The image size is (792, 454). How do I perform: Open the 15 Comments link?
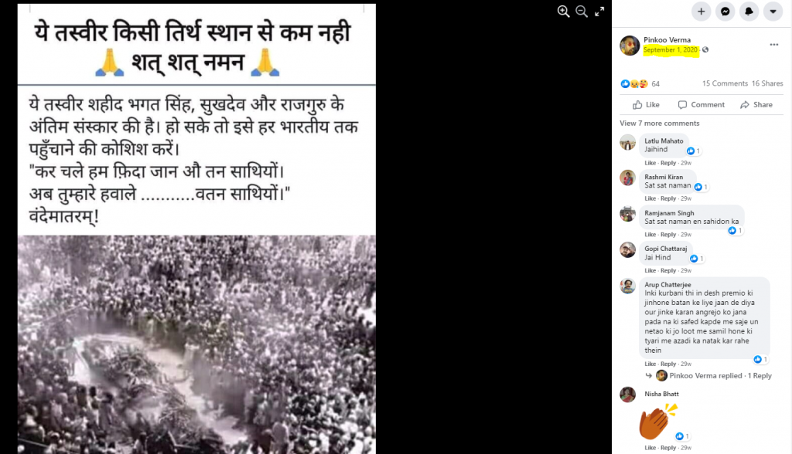[725, 83]
